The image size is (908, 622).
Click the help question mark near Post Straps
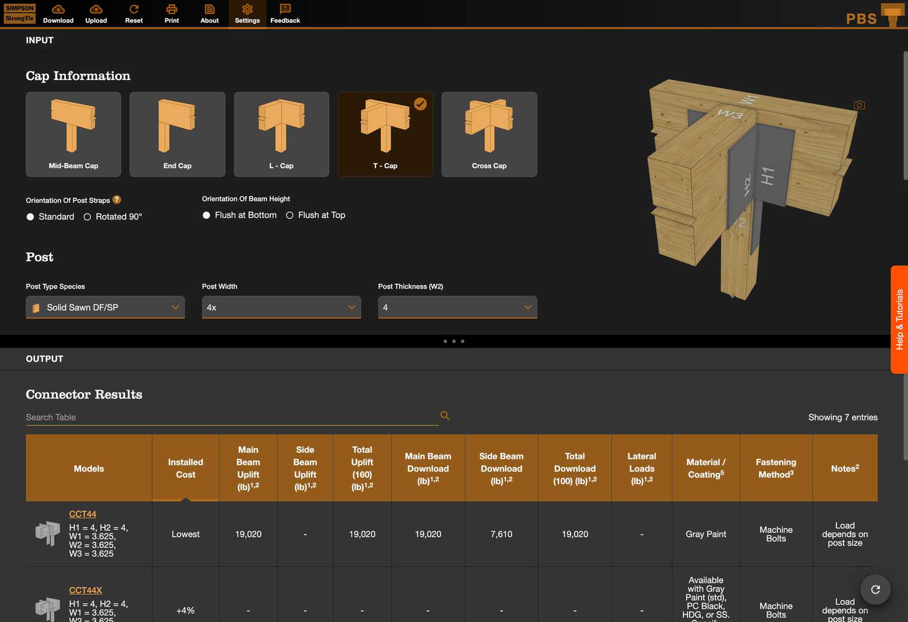click(117, 199)
